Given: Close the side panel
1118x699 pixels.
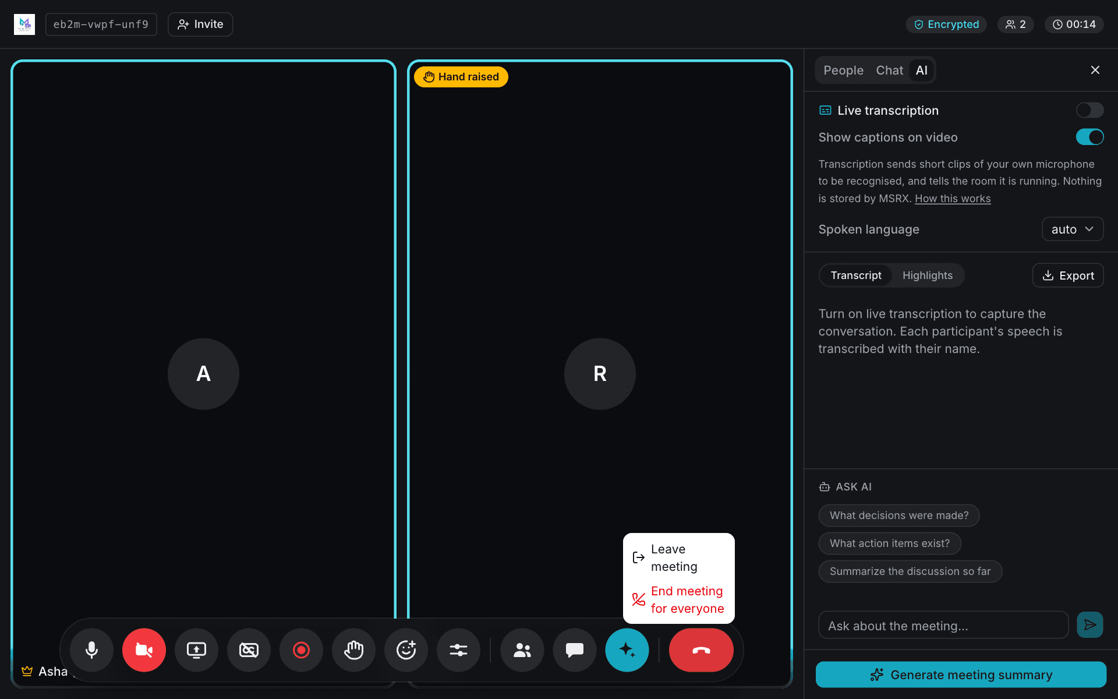Looking at the screenshot, I should [1095, 70].
